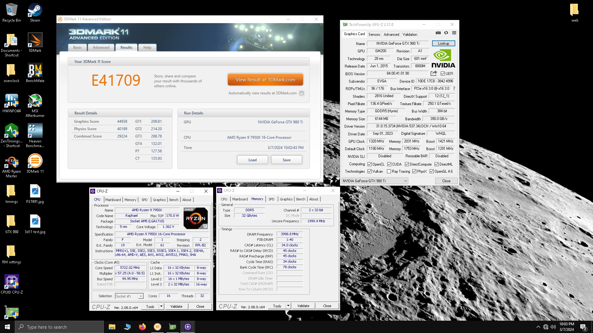Image resolution: width=593 pixels, height=333 pixels.
Task: Open the Socket #1 selection dropdown
Action: [129, 296]
